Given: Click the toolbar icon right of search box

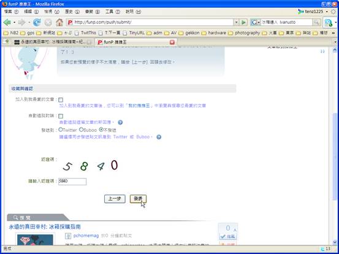Looking at the screenshot, I should (329, 22).
